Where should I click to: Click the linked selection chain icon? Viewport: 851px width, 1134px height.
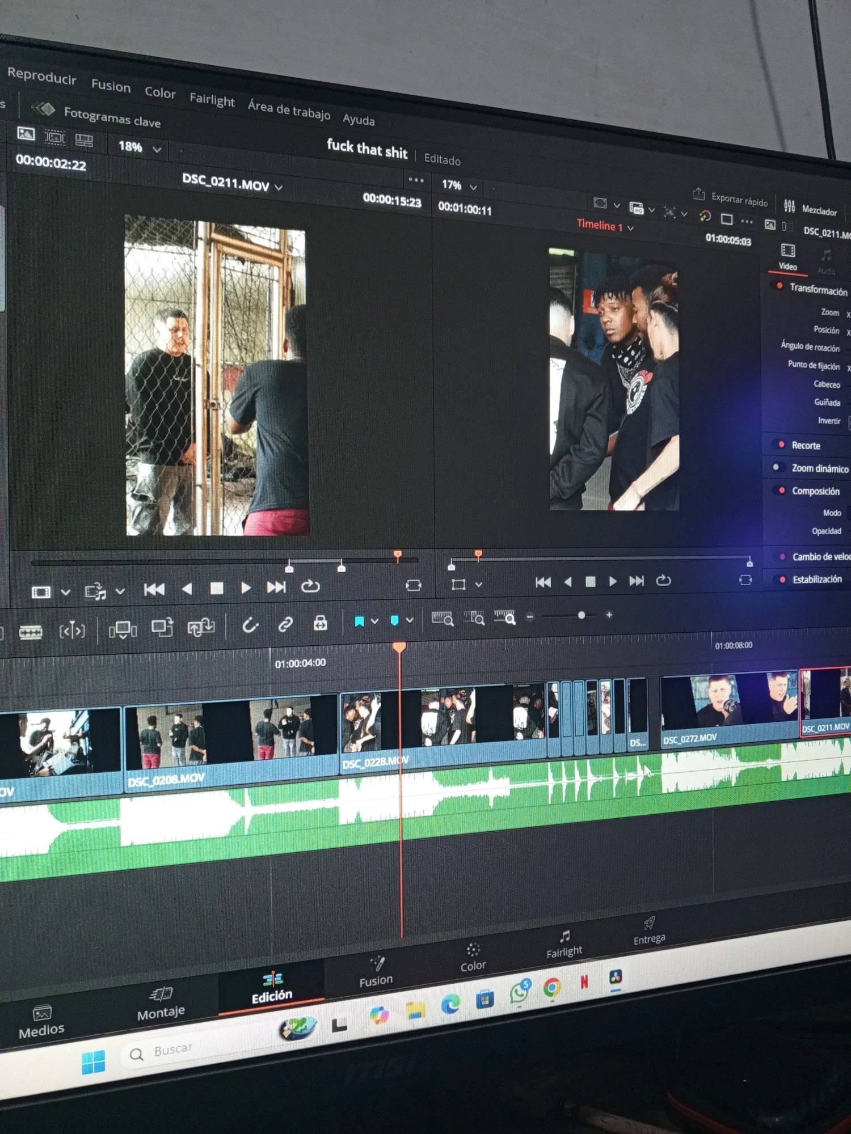(285, 624)
